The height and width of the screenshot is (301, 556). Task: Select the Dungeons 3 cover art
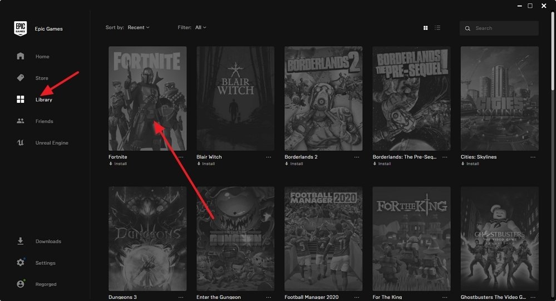(x=147, y=239)
